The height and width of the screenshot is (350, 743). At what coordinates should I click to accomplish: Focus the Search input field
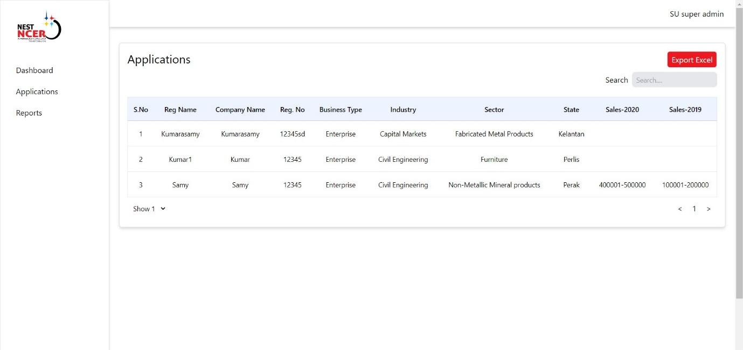tap(674, 80)
